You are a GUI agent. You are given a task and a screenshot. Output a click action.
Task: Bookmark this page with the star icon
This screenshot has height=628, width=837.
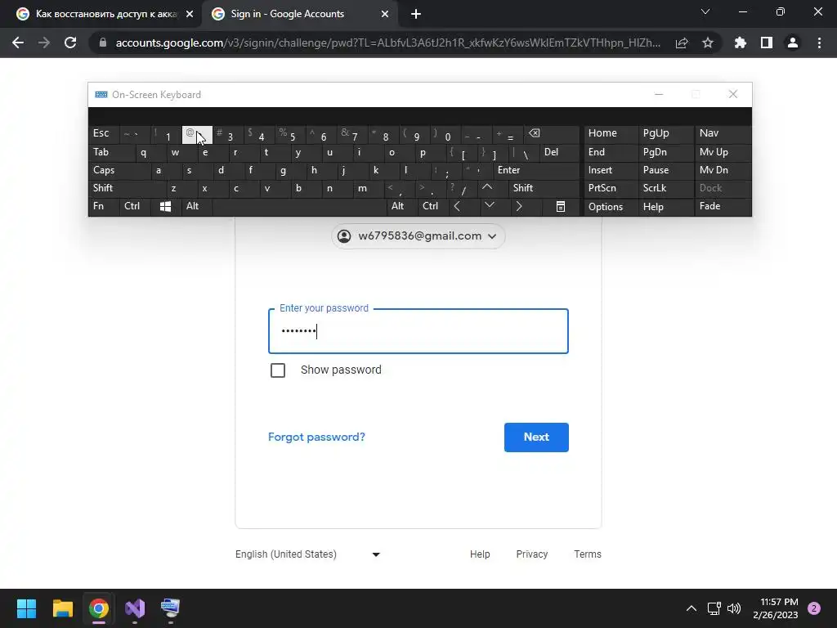pyautogui.click(x=708, y=43)
